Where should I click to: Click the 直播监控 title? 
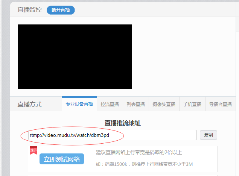click(30, 10)
